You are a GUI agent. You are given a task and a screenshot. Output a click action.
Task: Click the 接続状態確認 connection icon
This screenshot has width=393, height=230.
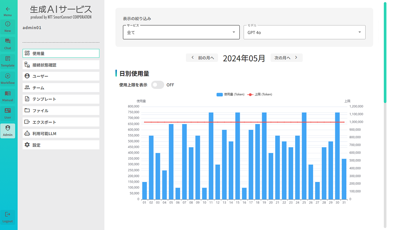coord(27,65)
